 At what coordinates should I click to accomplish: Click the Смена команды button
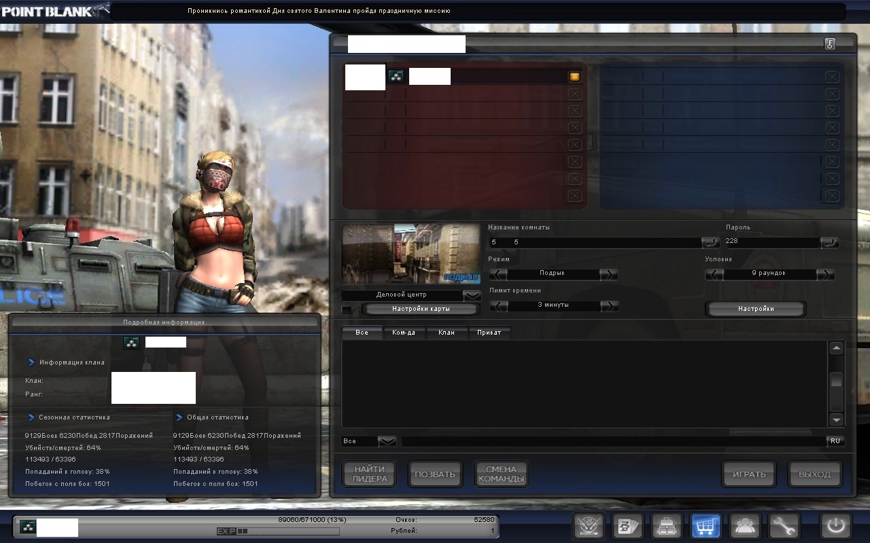tap(501, 474)
